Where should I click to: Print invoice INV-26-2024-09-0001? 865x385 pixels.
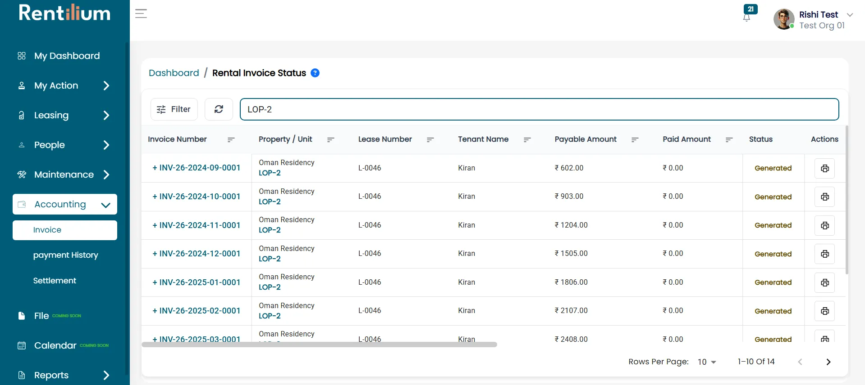coord(824,168)
